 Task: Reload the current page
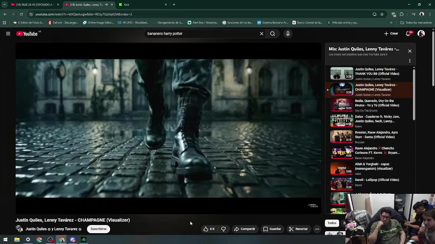[21, 14]
